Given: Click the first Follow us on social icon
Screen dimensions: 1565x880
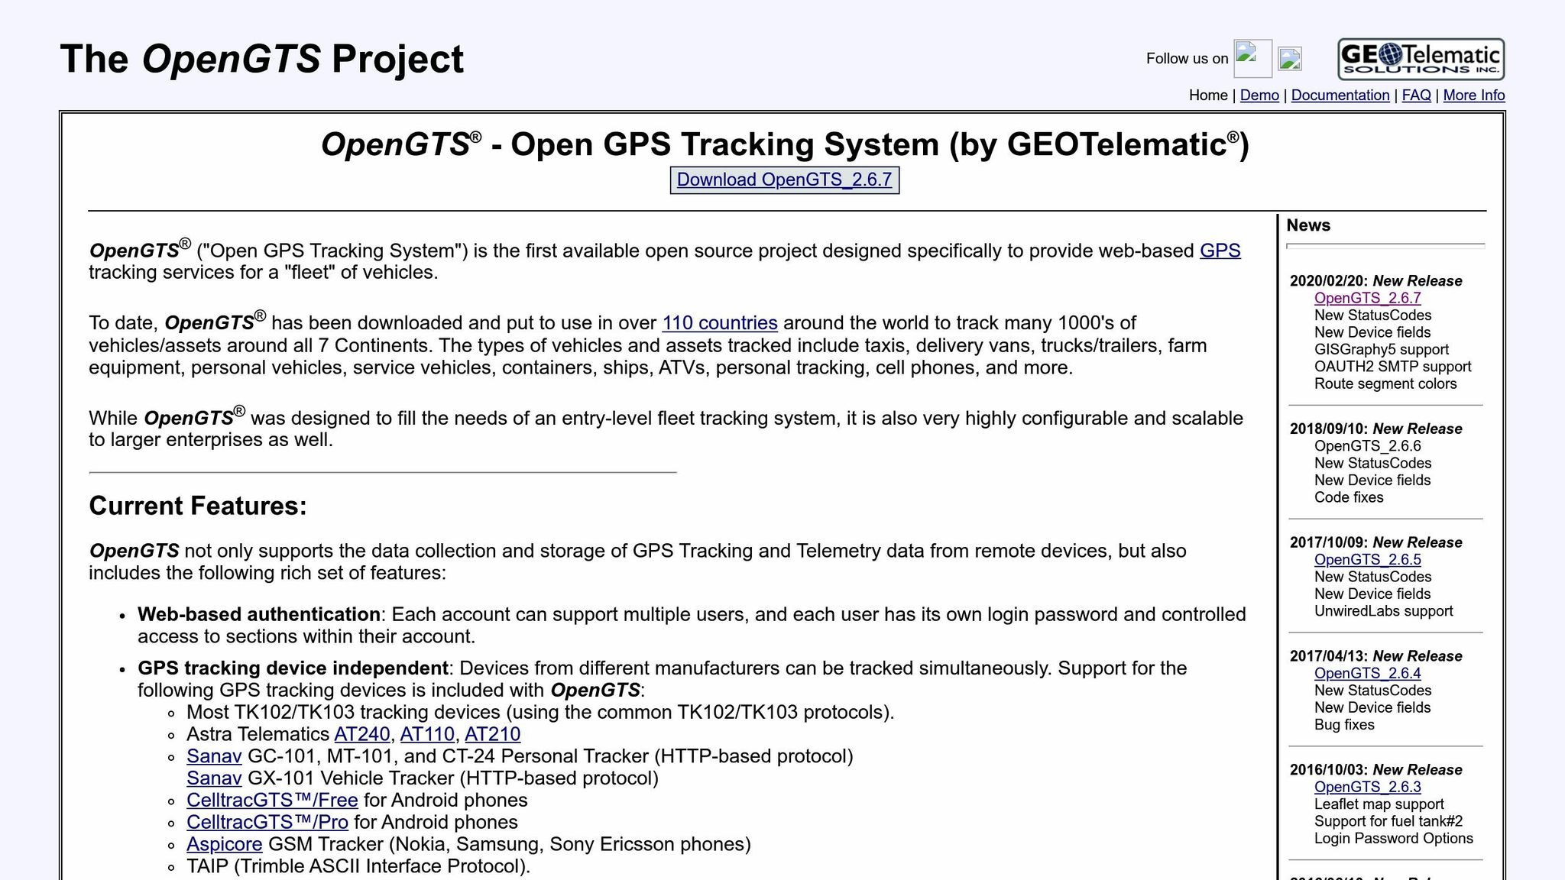Looking at the screenshot, I should point(1252,59).
